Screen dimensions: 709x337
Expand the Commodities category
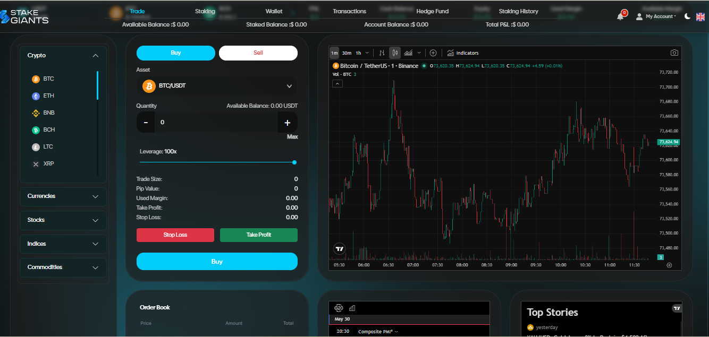click(63, 267)
